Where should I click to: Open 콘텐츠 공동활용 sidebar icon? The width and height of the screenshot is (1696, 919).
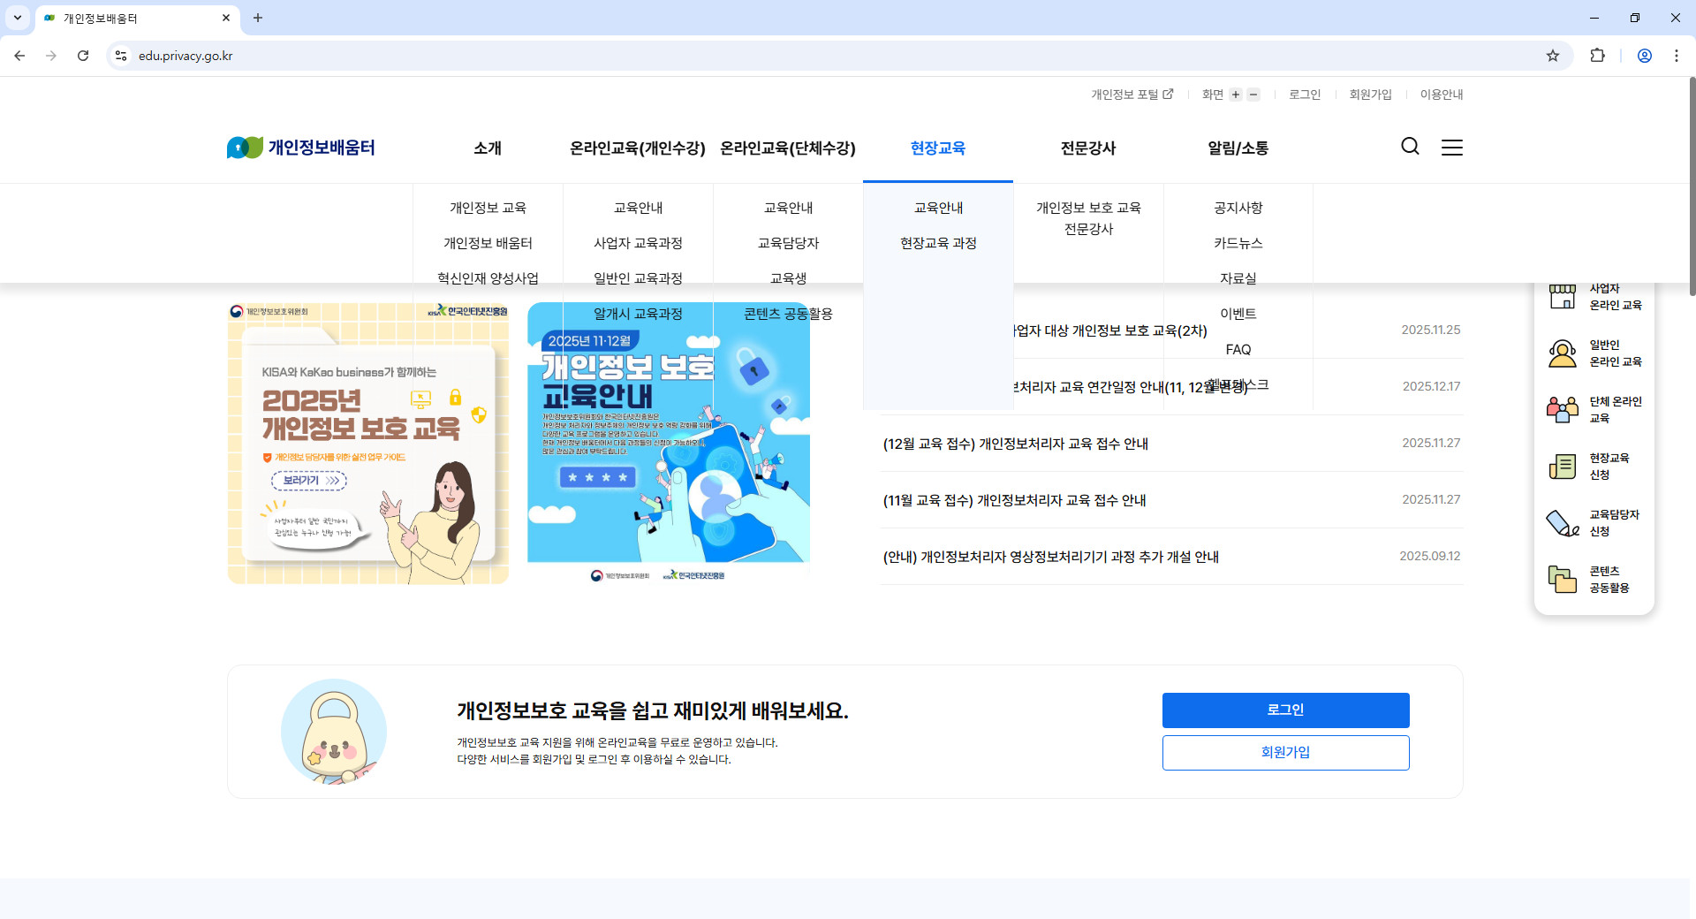pos(1563,579)
